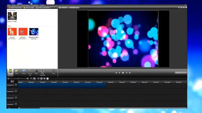Click Undo icon on timeline toolbar
202x113 pixels.
[x=31, y=78]
